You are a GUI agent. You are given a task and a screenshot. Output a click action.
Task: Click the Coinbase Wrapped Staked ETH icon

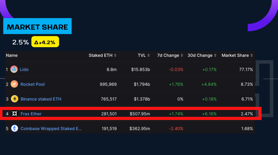point(15,129)
